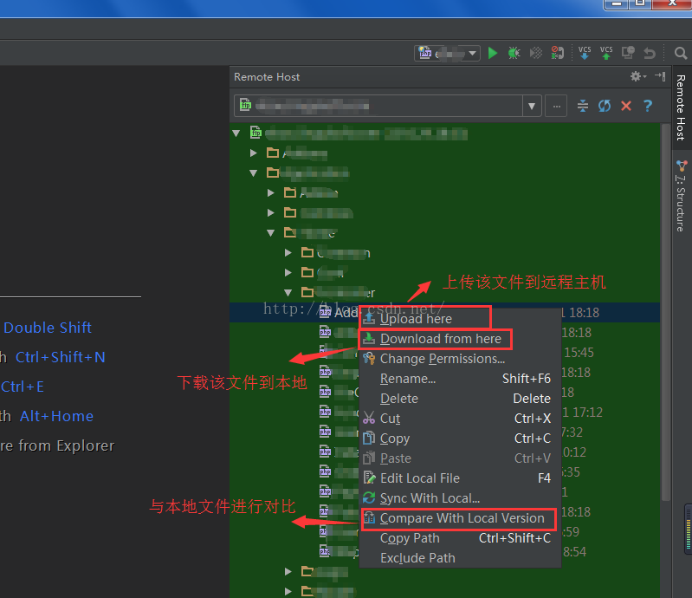The height and width of the screenshot is (598, 692).
Task: Refresh the remote host listing
Action: [x=605, y=106]
